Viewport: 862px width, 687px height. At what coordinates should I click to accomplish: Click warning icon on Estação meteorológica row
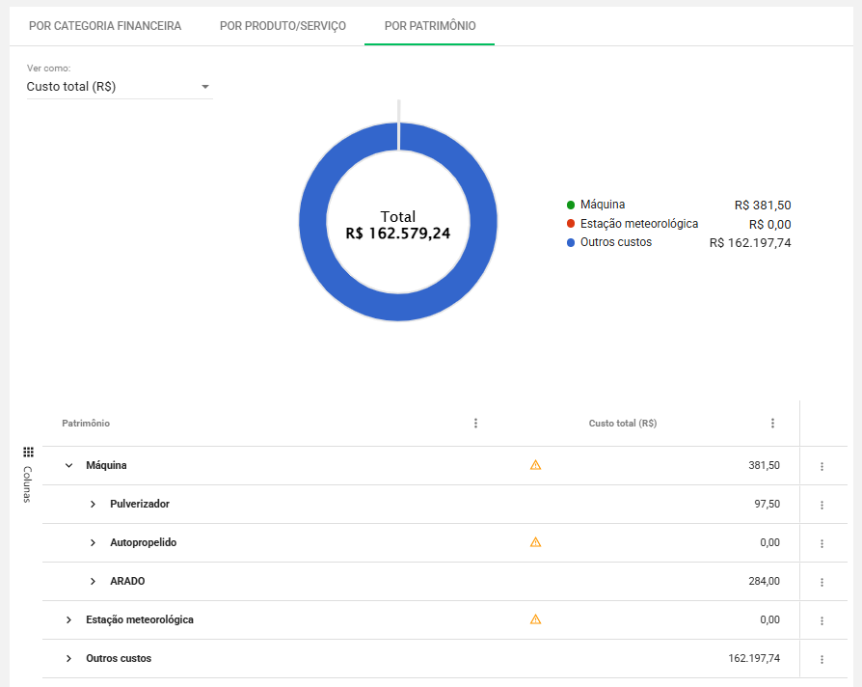tap(536, 619)
